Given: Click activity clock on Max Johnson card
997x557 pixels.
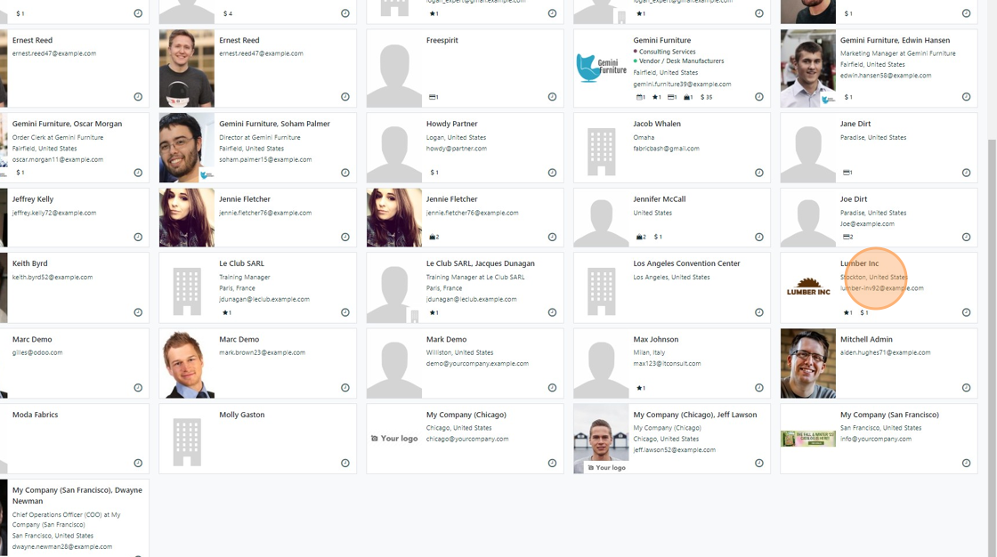Looking at the screenshot, I should (x=759, y=387).
